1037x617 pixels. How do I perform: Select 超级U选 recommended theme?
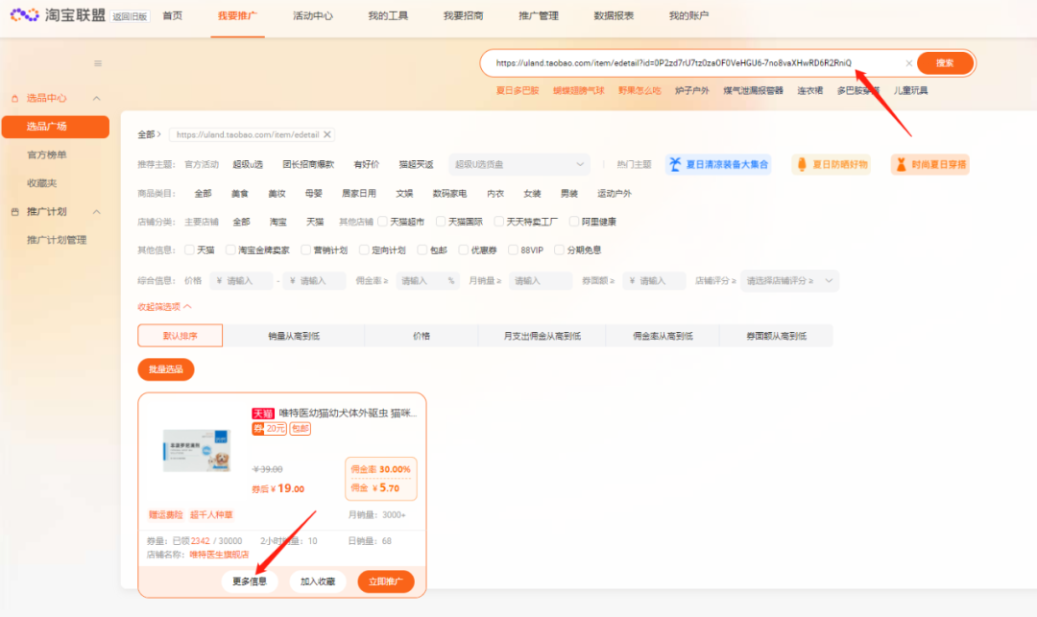(x=248, y=164)
